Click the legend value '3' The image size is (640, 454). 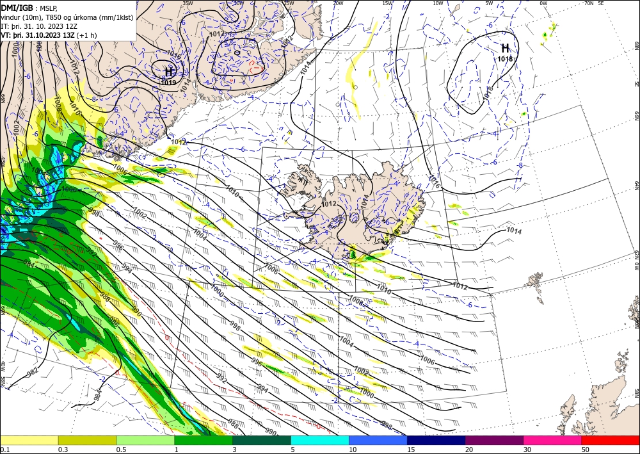pos(234,450)
